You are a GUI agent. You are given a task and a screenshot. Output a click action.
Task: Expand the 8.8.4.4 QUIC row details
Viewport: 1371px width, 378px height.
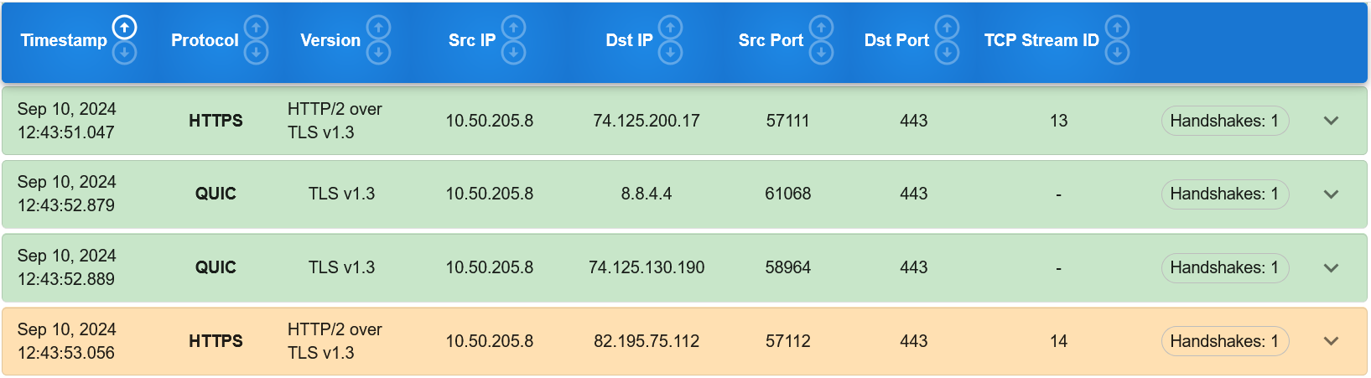[x=1331, y=194]
